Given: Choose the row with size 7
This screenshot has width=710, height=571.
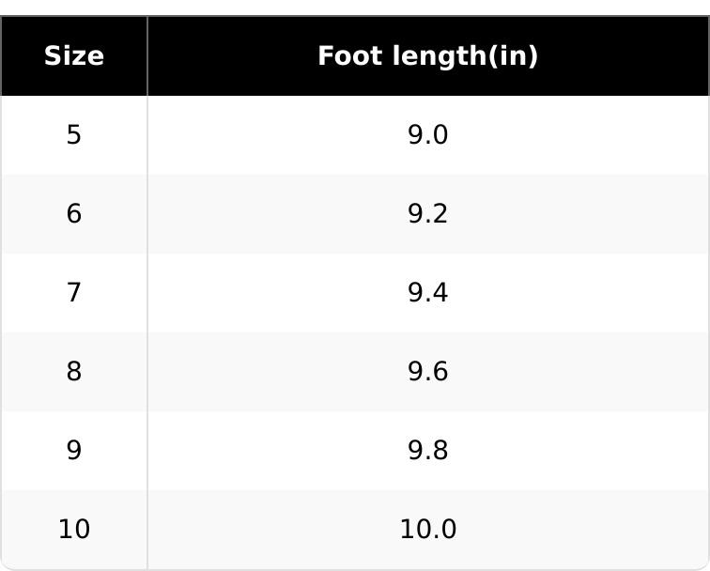Looking at the screenshot, I should [x=355, y=292].
